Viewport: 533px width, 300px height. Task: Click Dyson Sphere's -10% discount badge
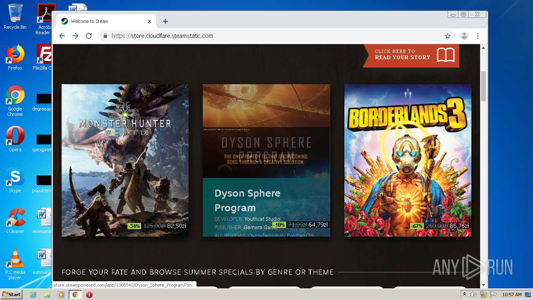(x=279, y=225)
